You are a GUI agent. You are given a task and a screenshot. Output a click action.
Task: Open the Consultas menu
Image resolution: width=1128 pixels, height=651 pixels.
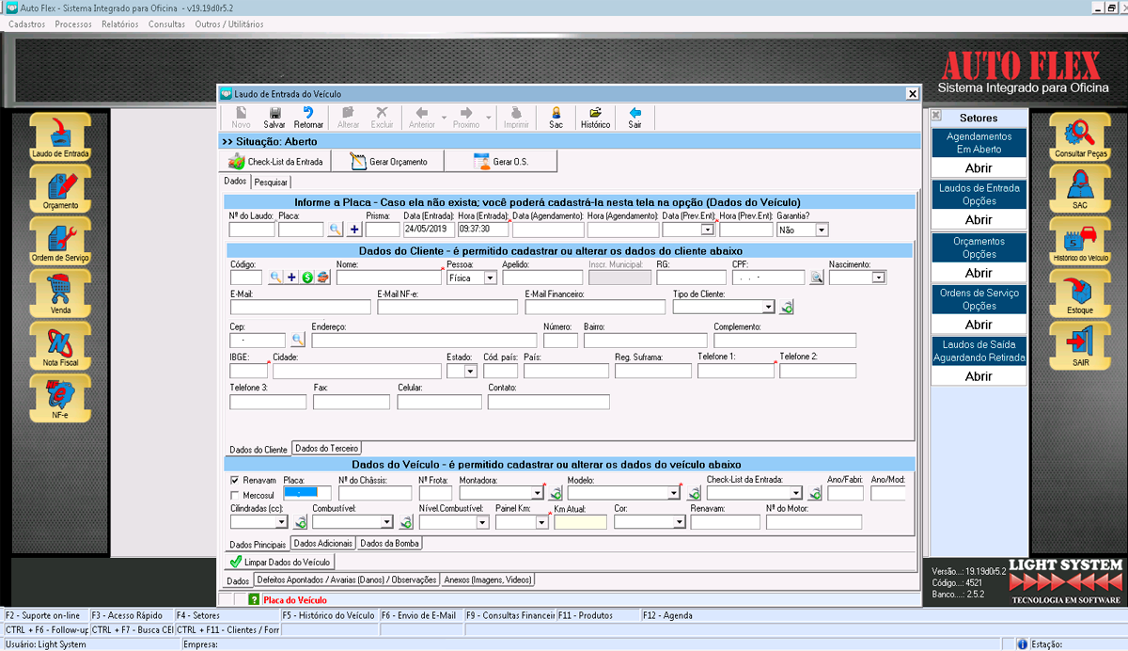[166, 24]
